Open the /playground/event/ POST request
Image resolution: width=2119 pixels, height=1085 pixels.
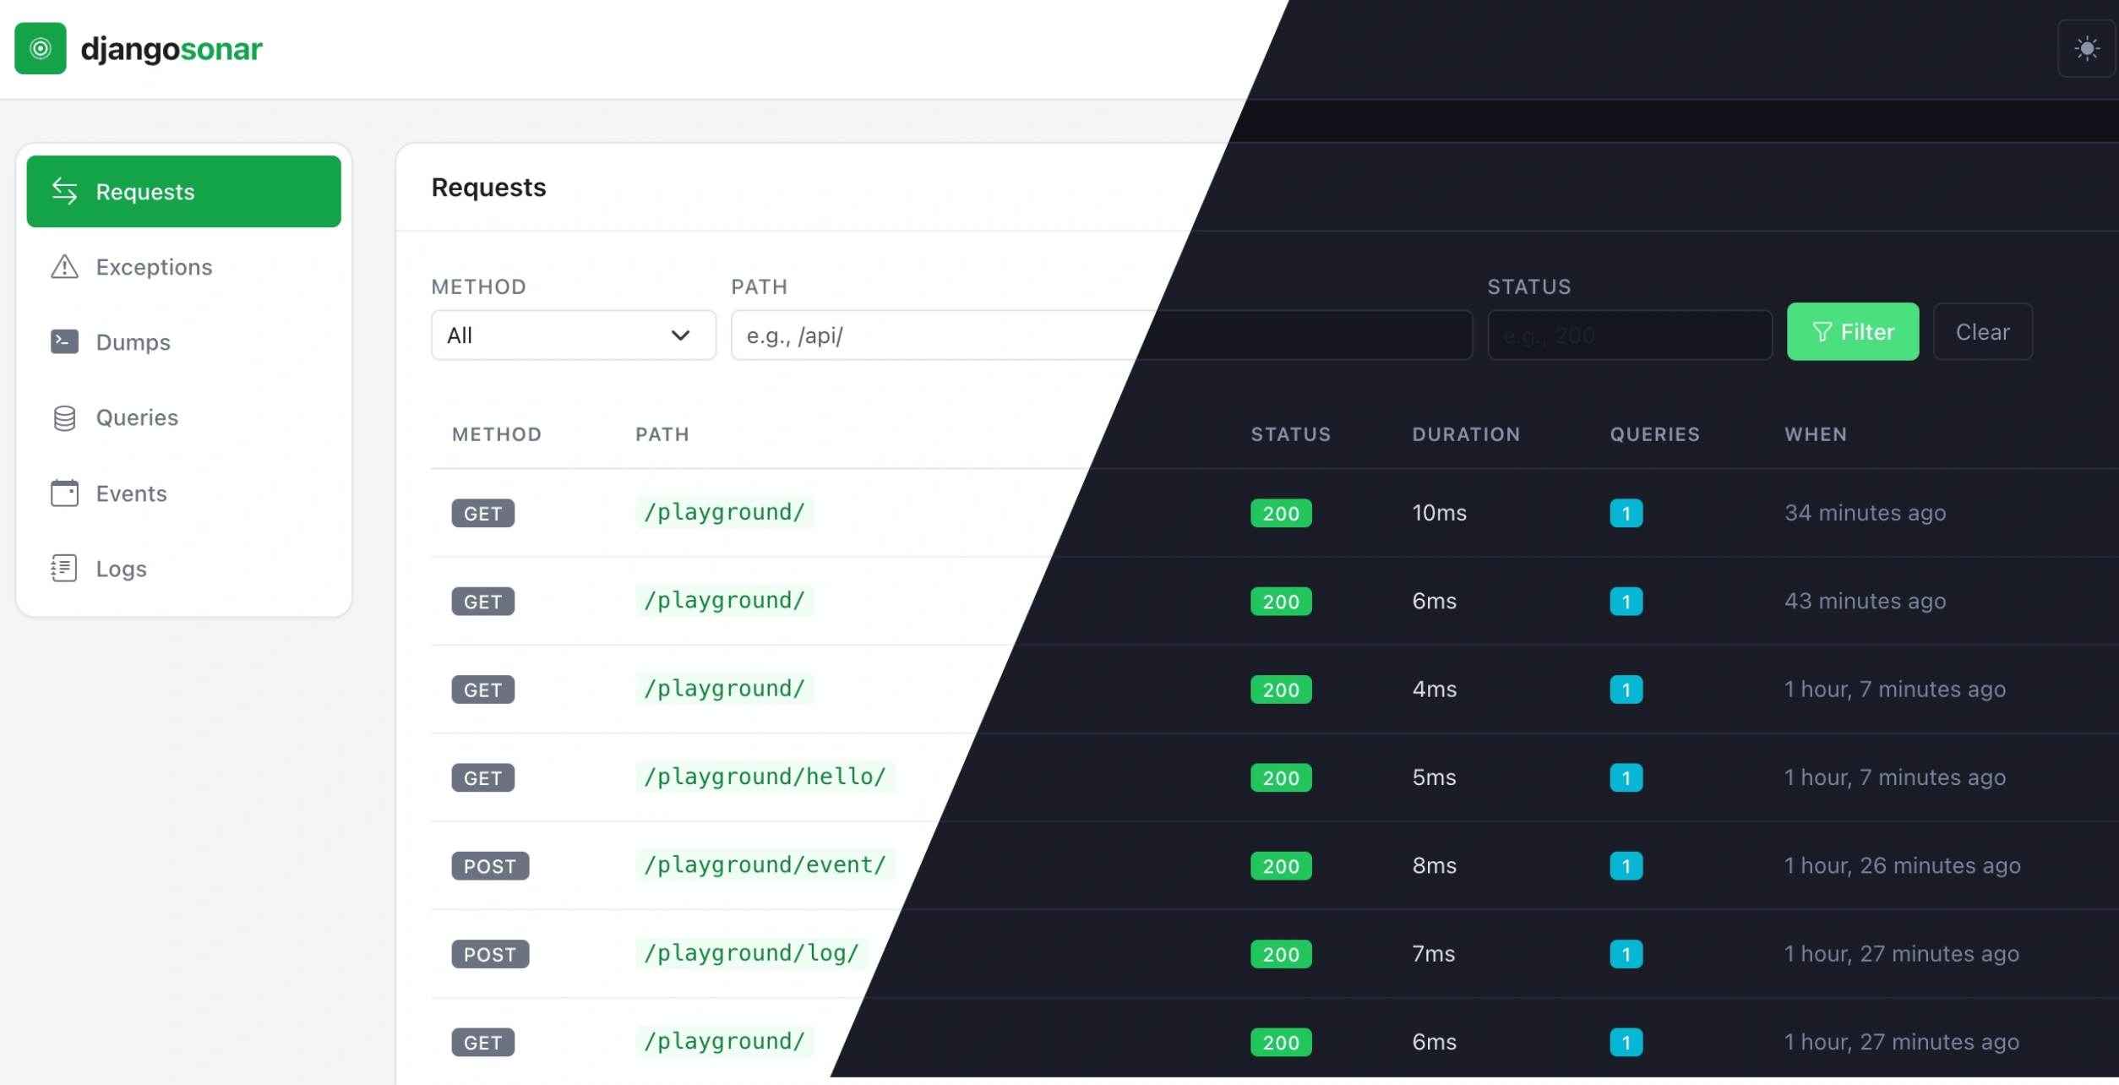(764, 865)
